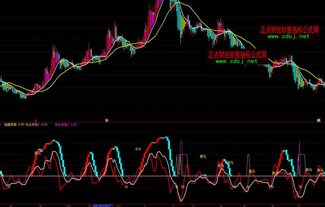Click the leftmost 黑马 label on first red wave
325x207 pixels.
pyautogui.click(x=37, y=152)
